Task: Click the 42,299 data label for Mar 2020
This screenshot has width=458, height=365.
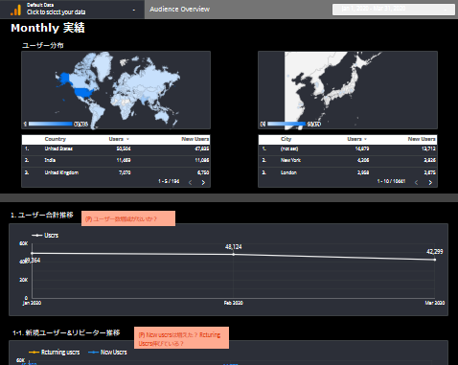Action: (x=435, y=252)
